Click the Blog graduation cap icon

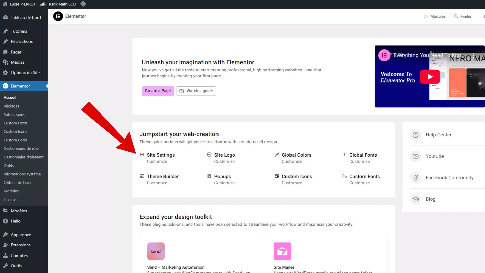point(416,199)
